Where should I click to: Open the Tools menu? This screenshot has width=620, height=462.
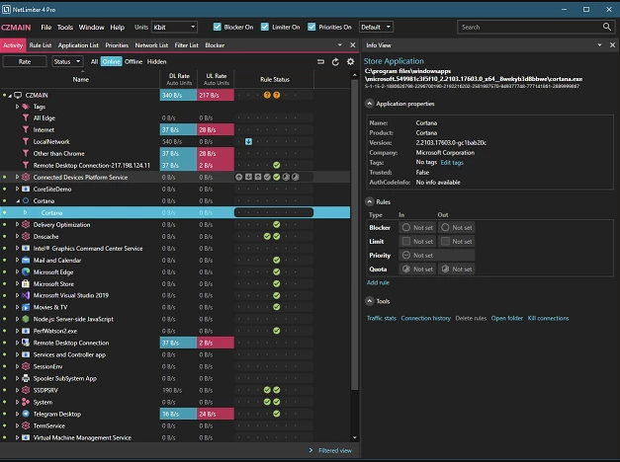[x=65, y=27]
